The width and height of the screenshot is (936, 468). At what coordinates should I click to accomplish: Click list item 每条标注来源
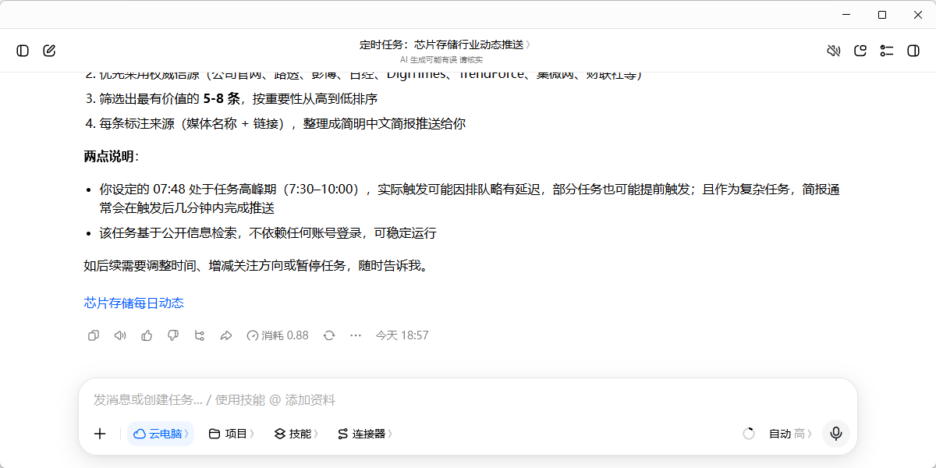(282, 123)
